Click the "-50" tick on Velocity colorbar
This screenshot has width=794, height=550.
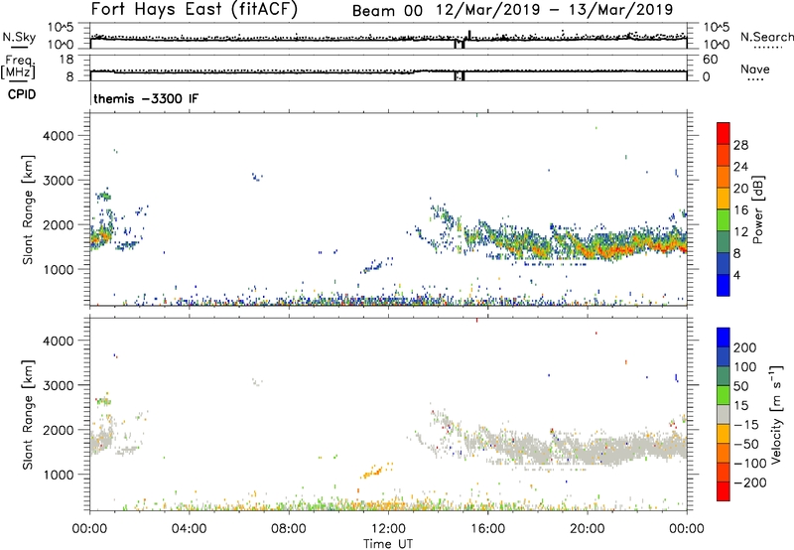pyautogui.click(x=746, y=445)
